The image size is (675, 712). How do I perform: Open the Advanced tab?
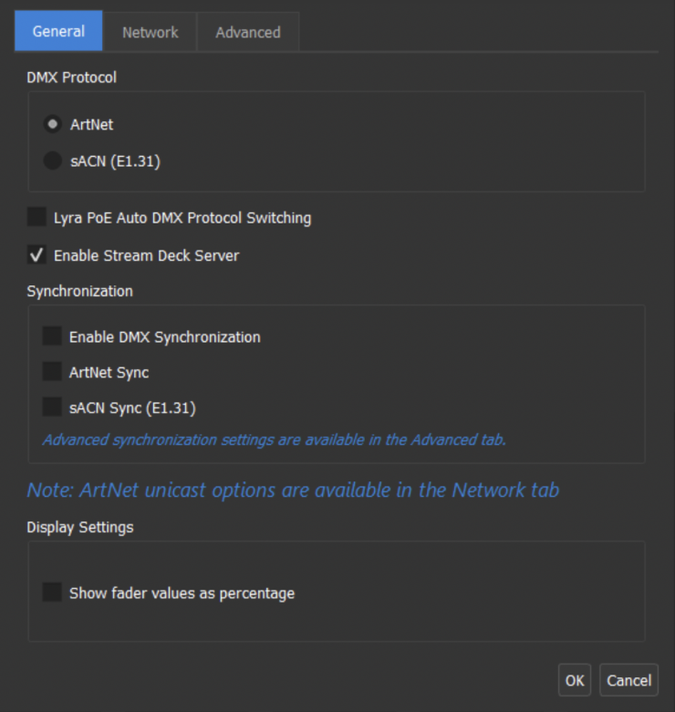[x=247, y=32]
